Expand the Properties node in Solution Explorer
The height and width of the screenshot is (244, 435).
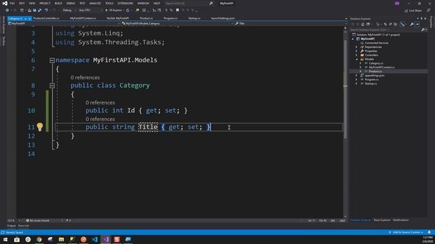tap(356, 52)
